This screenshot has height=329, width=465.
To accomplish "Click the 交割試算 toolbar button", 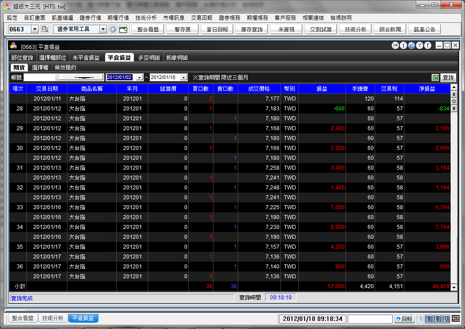I will (x=321, y=29).
